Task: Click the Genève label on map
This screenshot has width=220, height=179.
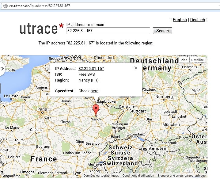Action: click(x=95, y=164)
